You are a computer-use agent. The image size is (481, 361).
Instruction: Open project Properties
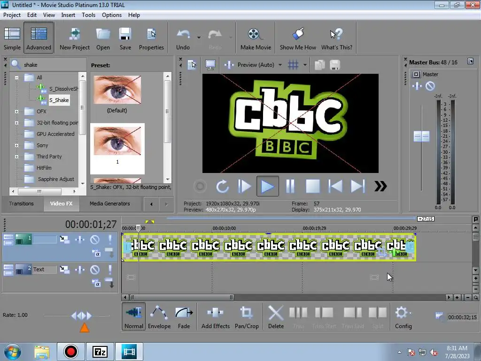151,38
